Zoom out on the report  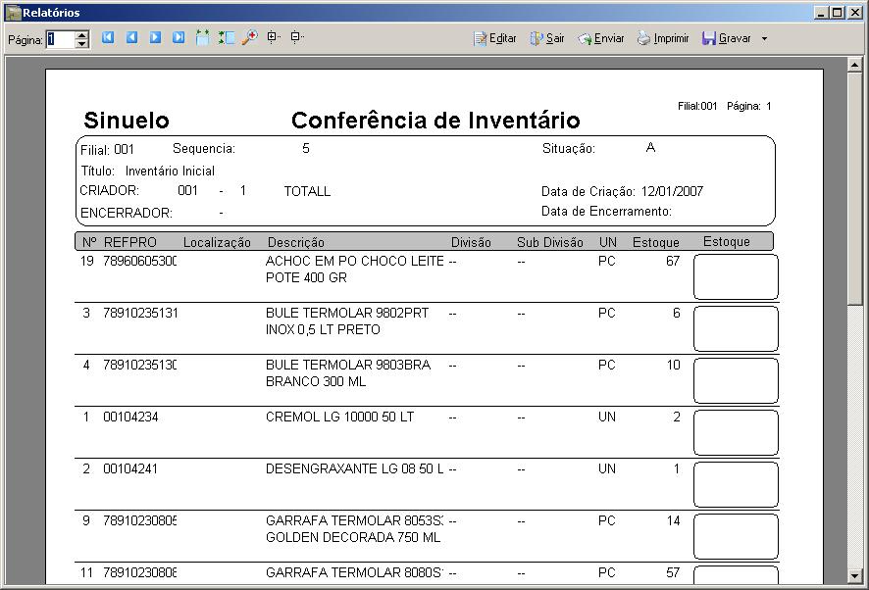click(294, 38)
